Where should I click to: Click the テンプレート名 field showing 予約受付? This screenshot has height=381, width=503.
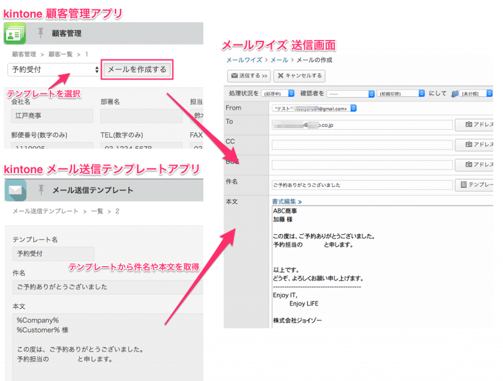click(53, 254)
